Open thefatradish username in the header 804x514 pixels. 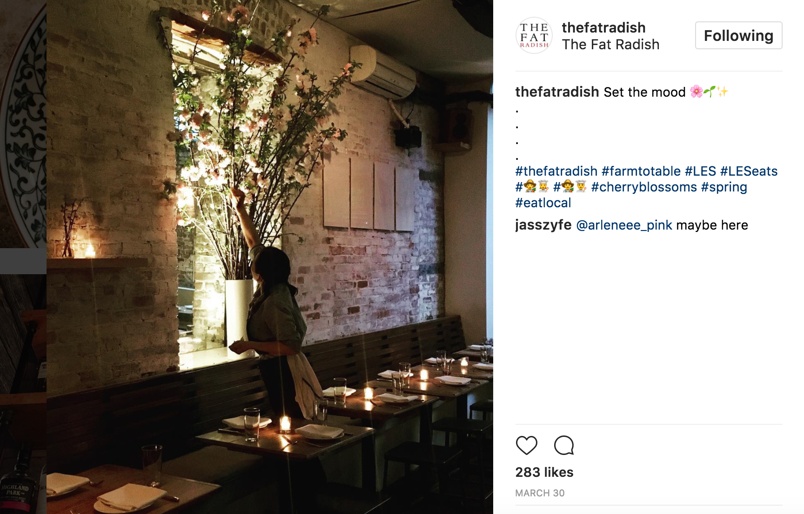point(603,27)
